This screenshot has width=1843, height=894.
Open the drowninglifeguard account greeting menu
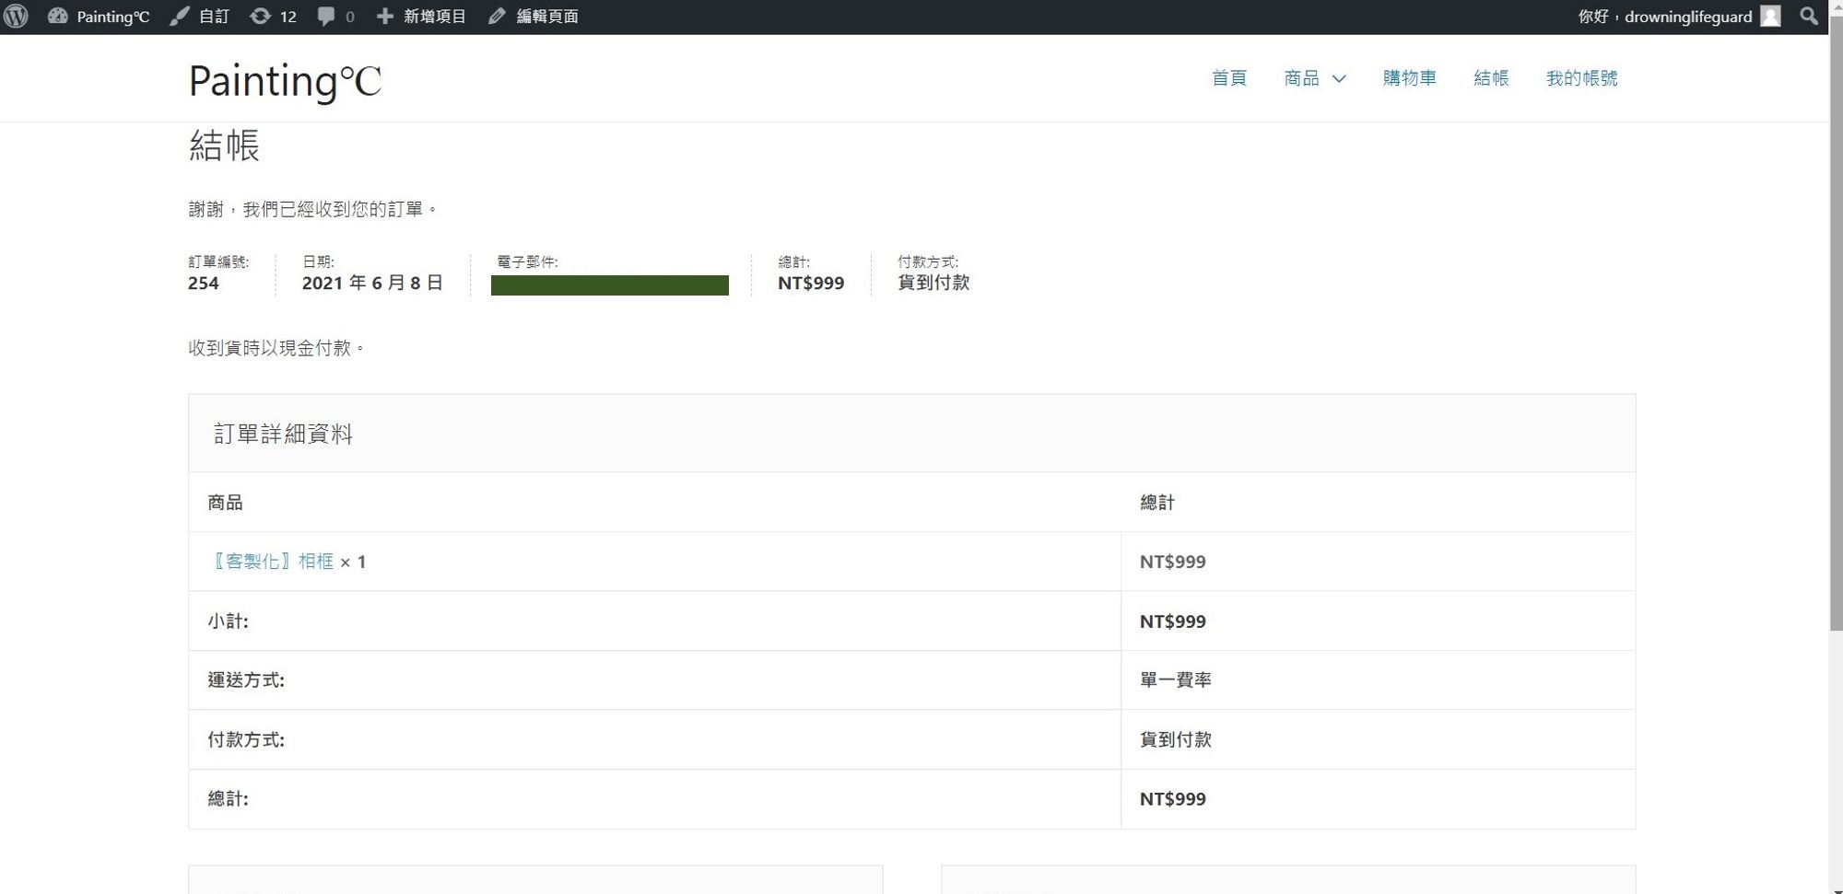coord(1664,17)
